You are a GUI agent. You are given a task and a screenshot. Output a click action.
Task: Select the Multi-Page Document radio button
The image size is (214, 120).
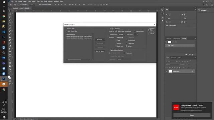pos(116,31)
